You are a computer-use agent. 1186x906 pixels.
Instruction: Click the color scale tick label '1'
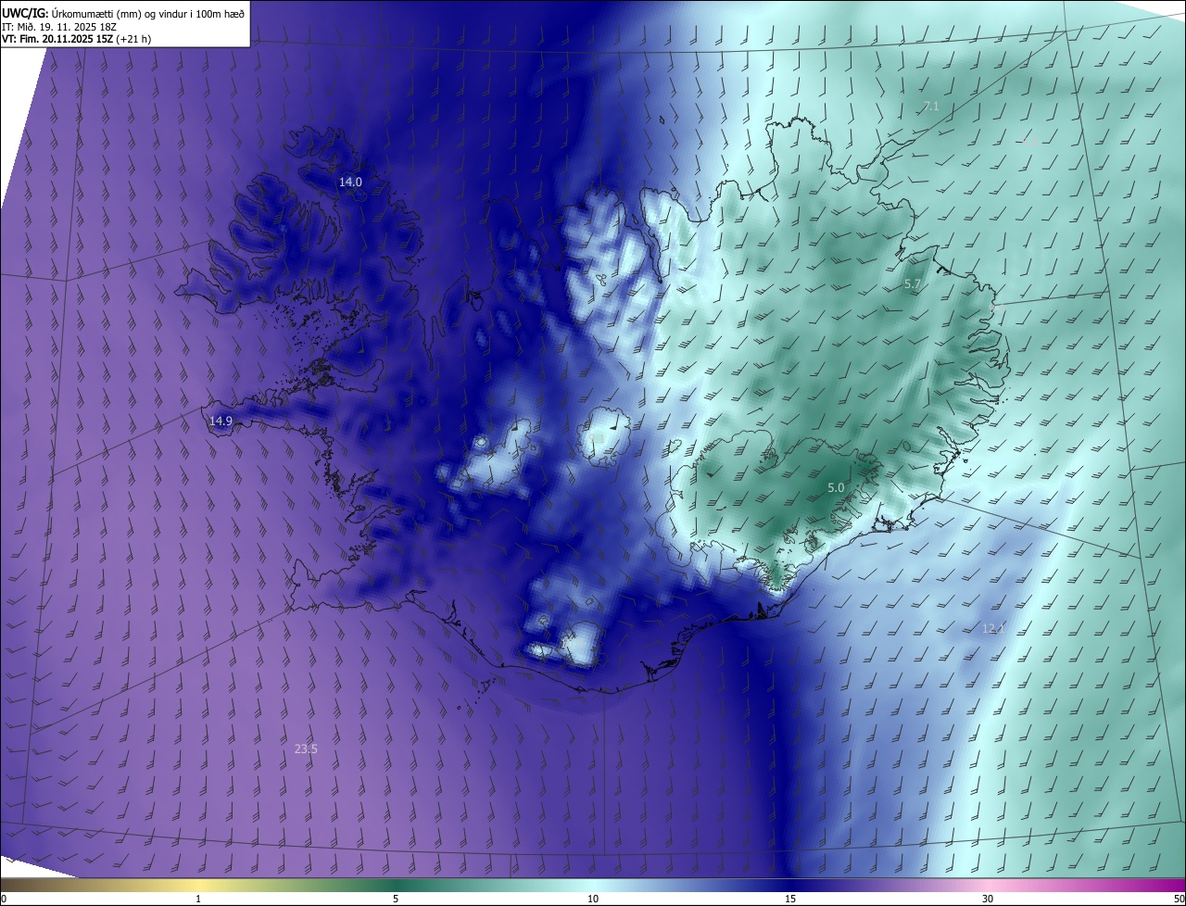[x=198, y=899]
